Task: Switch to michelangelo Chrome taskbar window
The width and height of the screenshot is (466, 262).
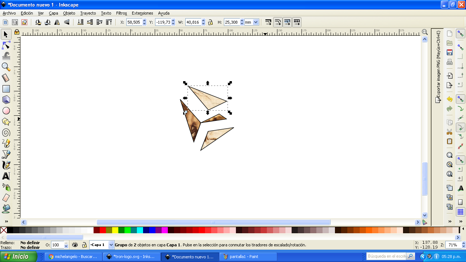Action: 73,257
